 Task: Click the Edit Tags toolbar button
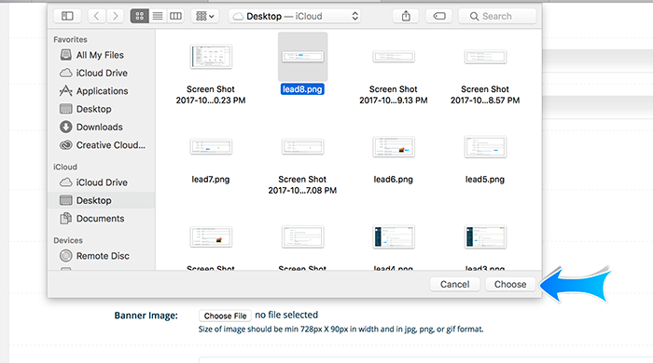(x=439, y=16)
